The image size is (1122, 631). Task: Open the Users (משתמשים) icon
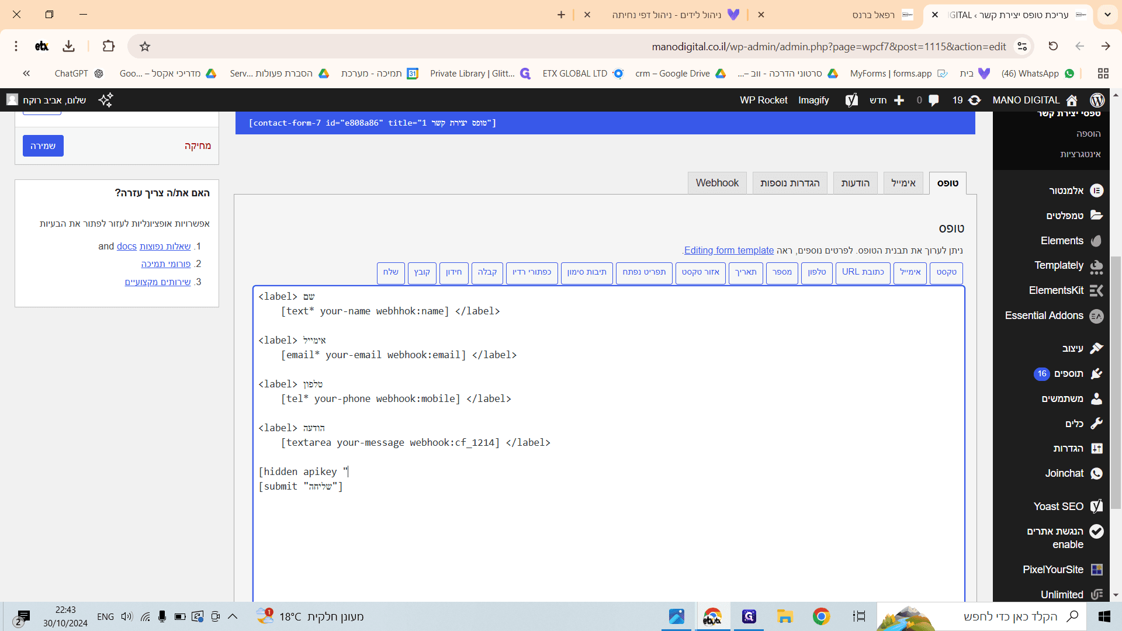click(x=1097, y=398)
